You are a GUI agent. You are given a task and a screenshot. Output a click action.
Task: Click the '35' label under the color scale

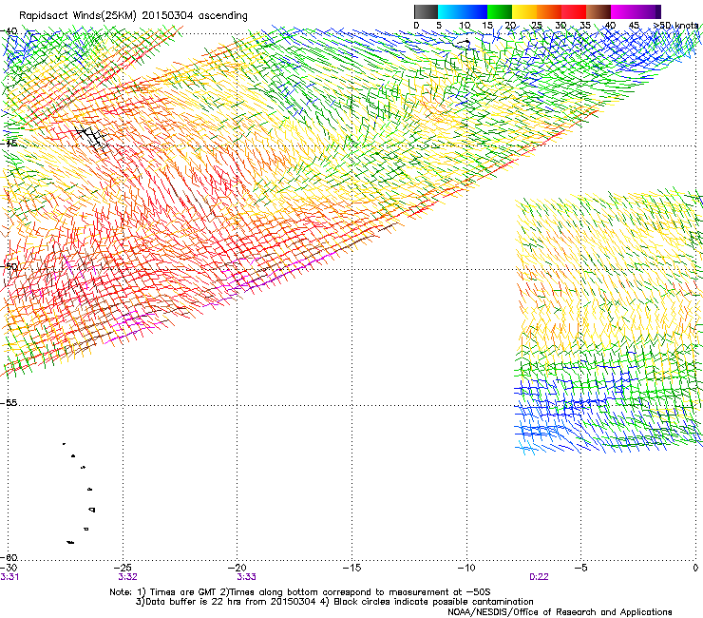point(585,25)
